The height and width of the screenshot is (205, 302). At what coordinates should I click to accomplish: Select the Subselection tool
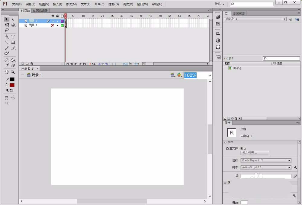point(13,19)
